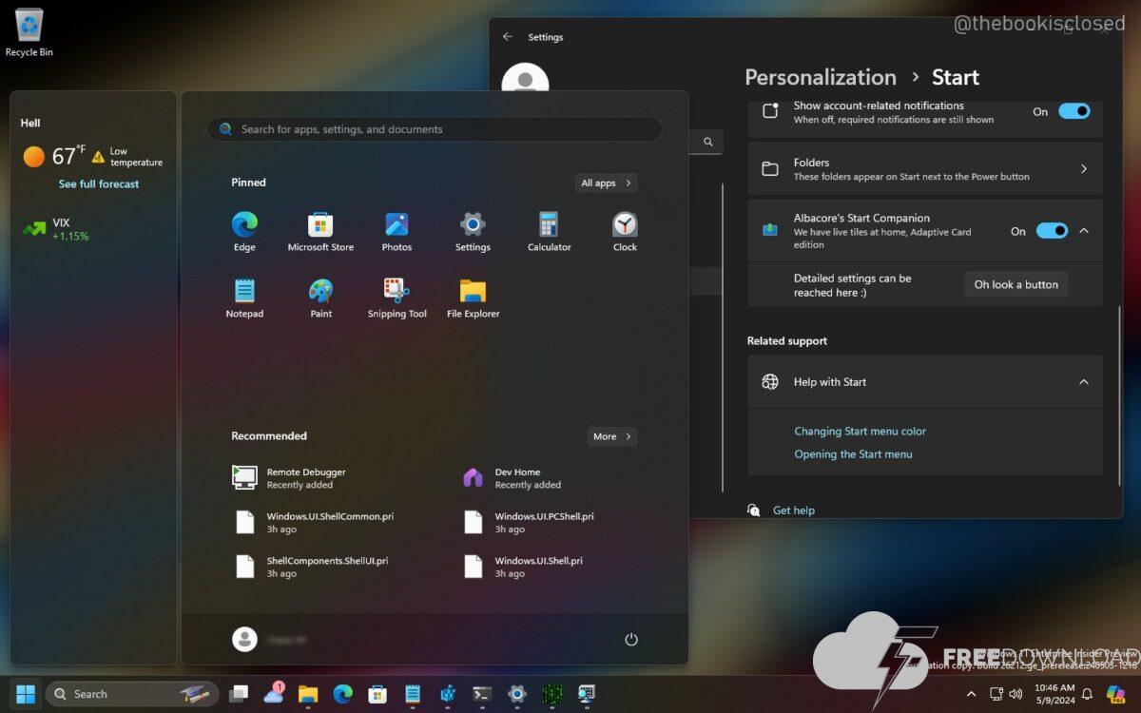Screen dimensions: 1141x713
Task: Click the power button in Start menu
Action: (x=630, y=640)
